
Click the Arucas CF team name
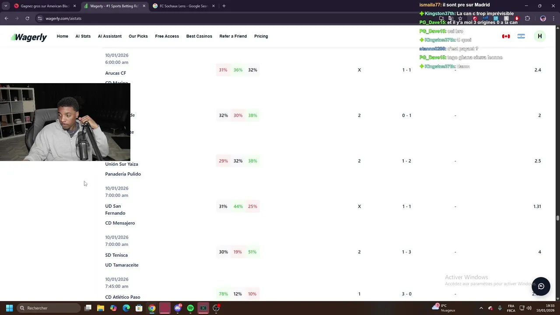[115, 73]
